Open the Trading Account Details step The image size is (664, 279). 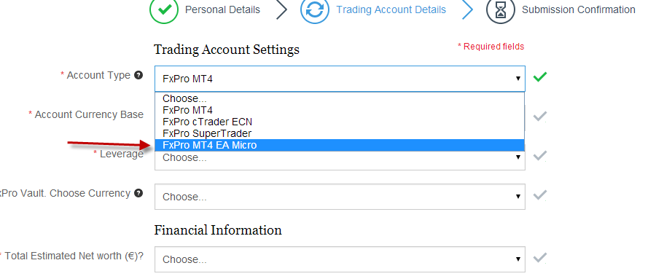pyautogui.click(x=391, y=9)
